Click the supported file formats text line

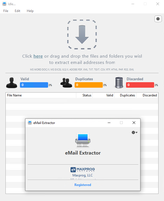click(x=82, y=69)
